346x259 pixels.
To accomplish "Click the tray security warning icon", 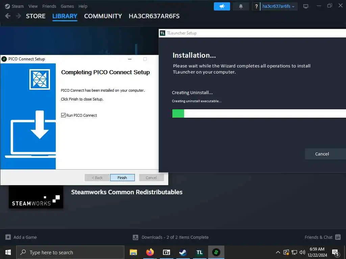I will point(286,252).
